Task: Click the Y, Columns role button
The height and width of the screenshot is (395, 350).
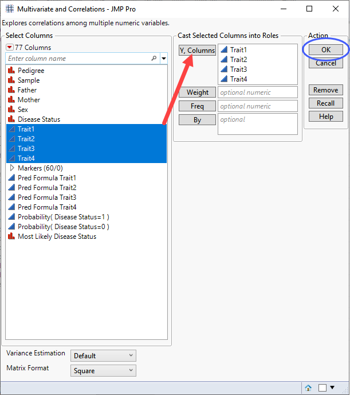Action: [197, 51]
